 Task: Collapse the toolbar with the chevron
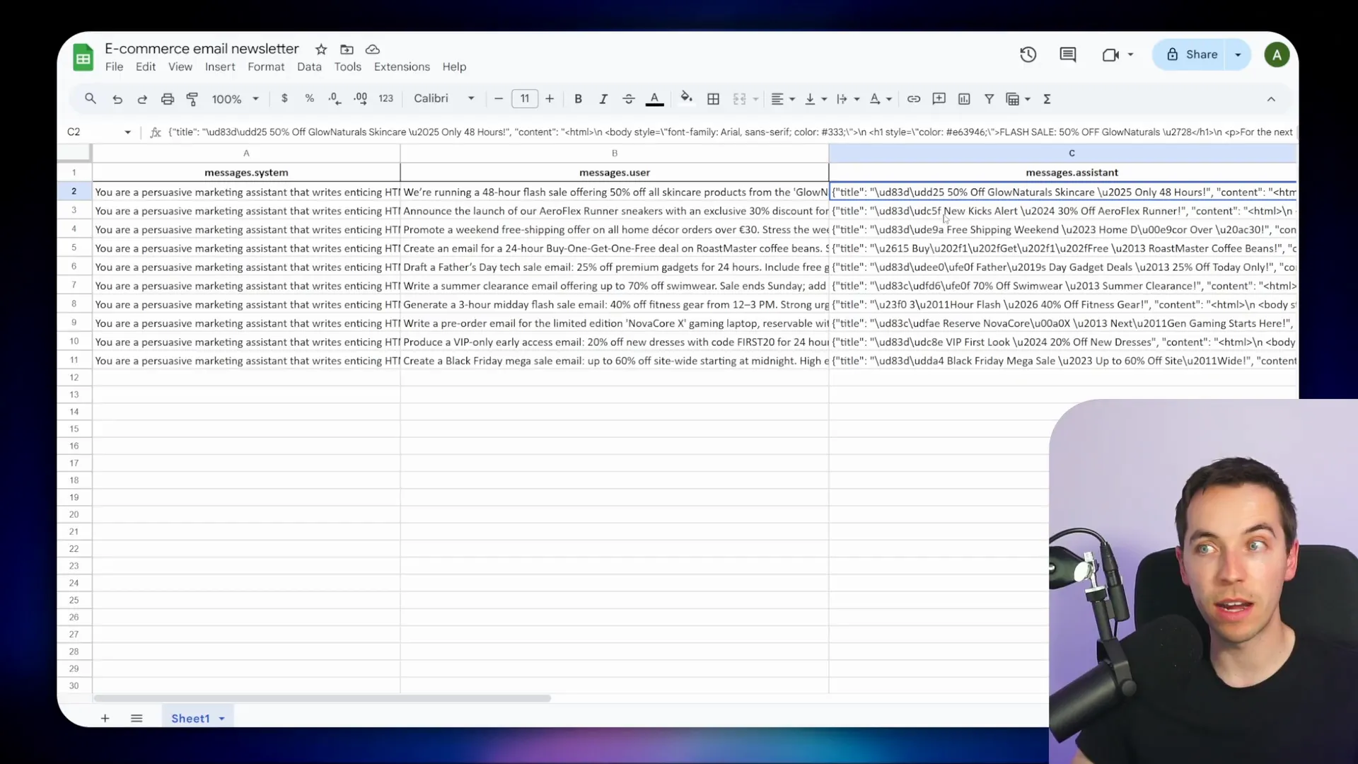pyautogui.click(x=1271, y=99)
